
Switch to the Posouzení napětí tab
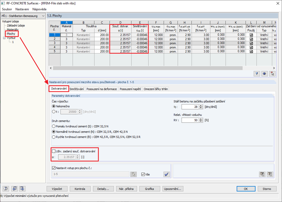[x=130, y=89]
